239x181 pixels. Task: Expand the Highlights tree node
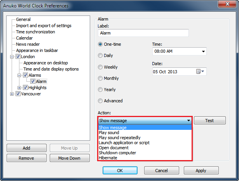pyautogui.click(x=20, y=88)
